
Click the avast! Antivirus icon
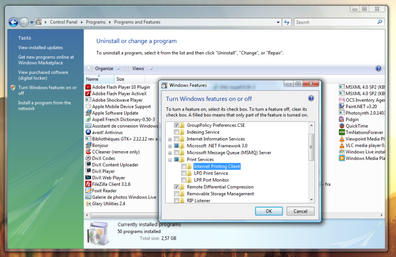[x=88, y=132]
